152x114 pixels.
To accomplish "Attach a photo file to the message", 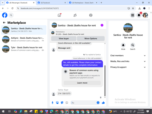I will coord(57,103).
